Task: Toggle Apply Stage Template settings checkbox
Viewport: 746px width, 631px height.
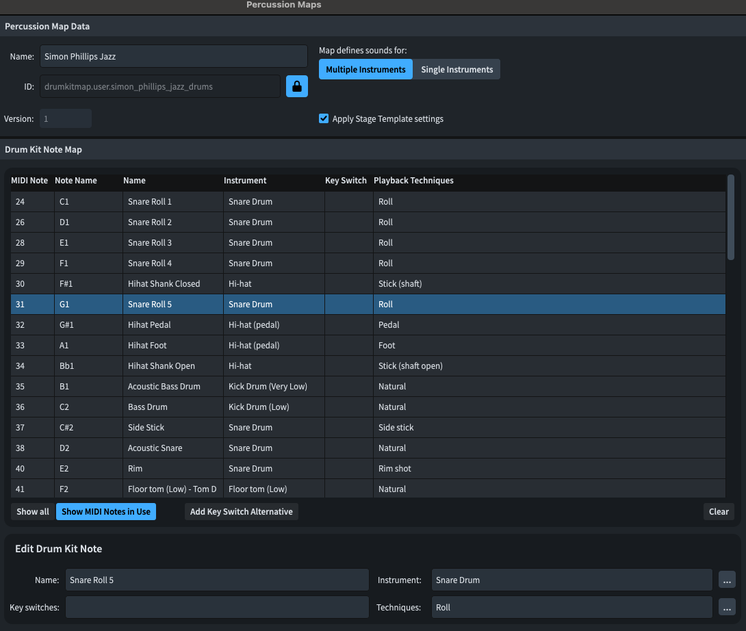Action: (324, 118)
